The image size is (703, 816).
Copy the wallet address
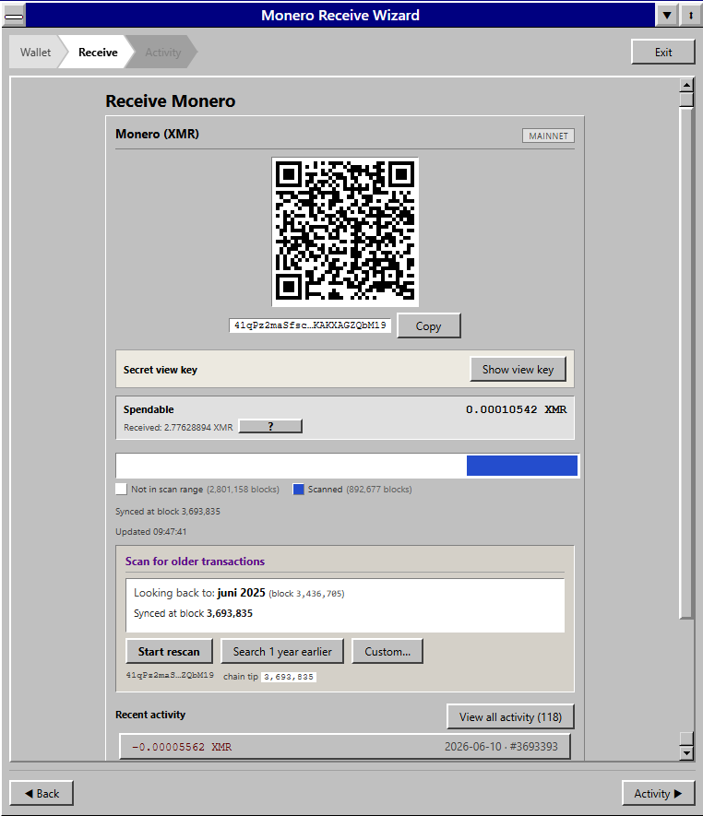429,325
